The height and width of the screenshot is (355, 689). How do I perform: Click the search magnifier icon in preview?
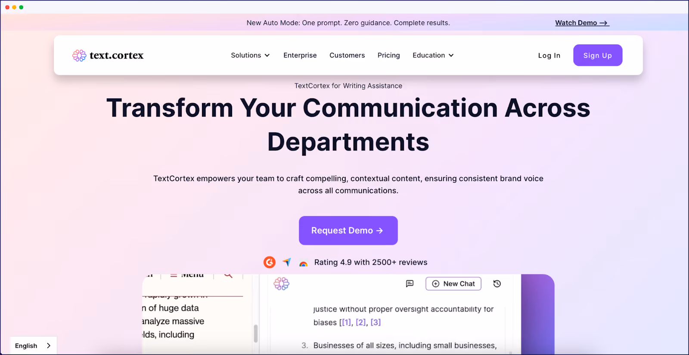(228, 275)
